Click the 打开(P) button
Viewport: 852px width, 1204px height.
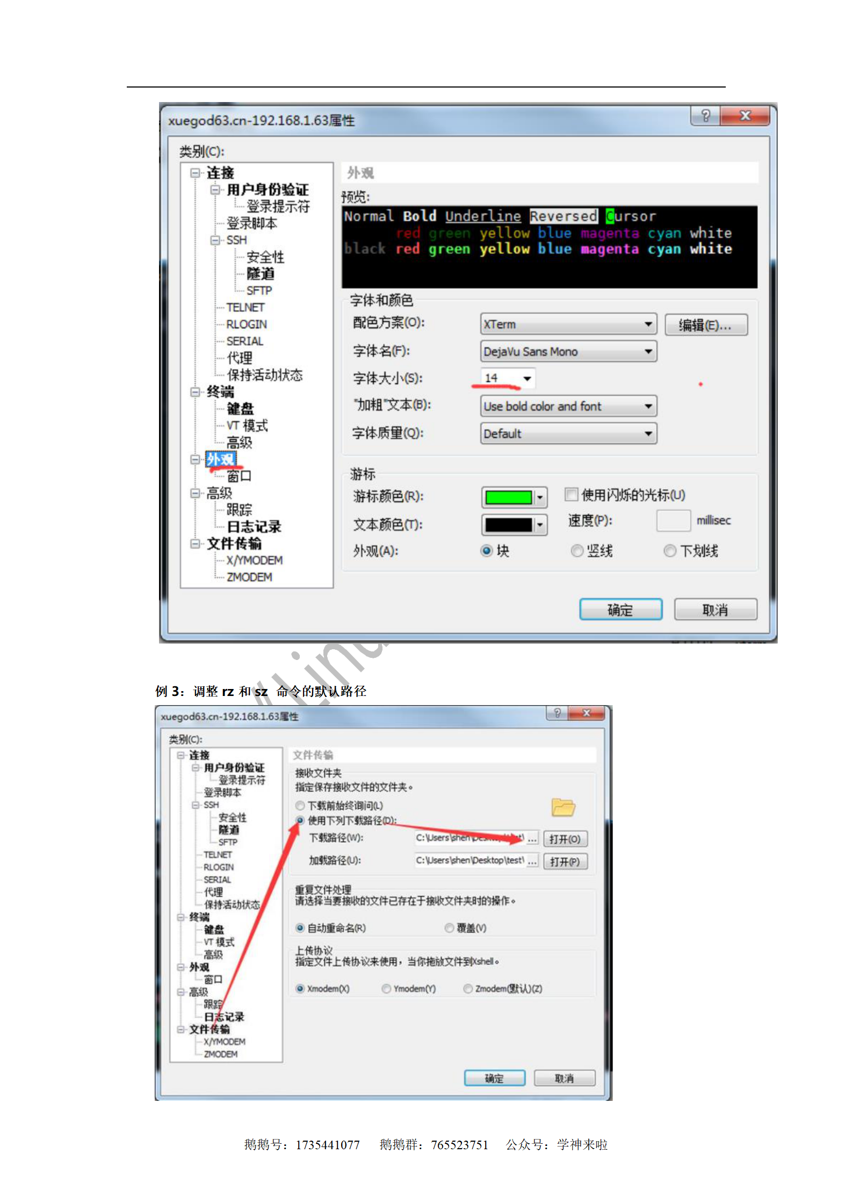[565, 861]
